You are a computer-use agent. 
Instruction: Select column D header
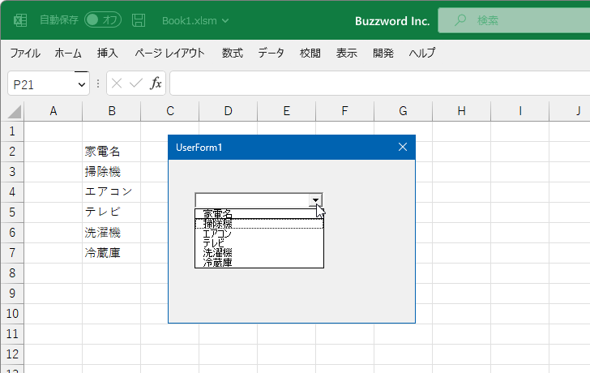229,111
